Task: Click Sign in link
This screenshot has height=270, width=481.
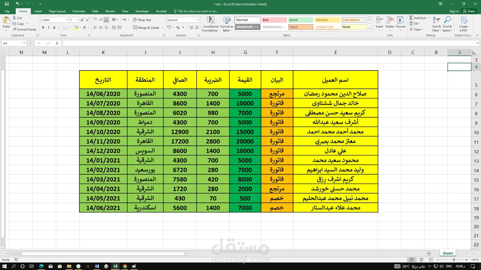Action: point(454,11)
